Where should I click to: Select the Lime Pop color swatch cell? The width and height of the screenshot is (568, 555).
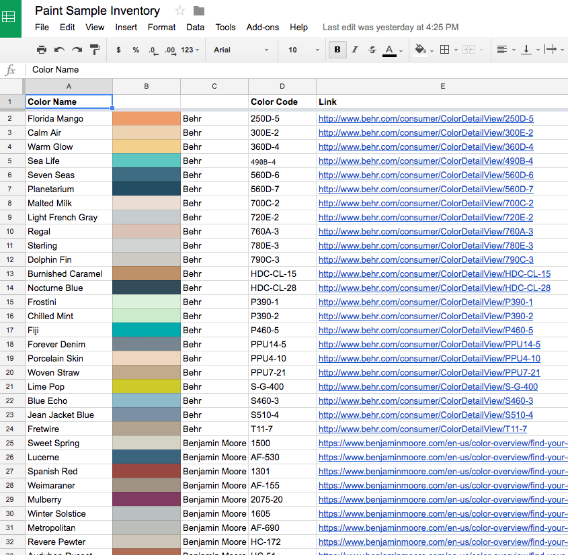click(x=147, y=387)
